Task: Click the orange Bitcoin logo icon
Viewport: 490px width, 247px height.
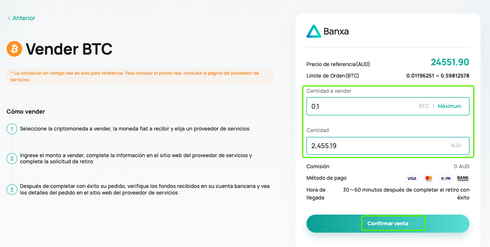Action: [x=14, y=49]
